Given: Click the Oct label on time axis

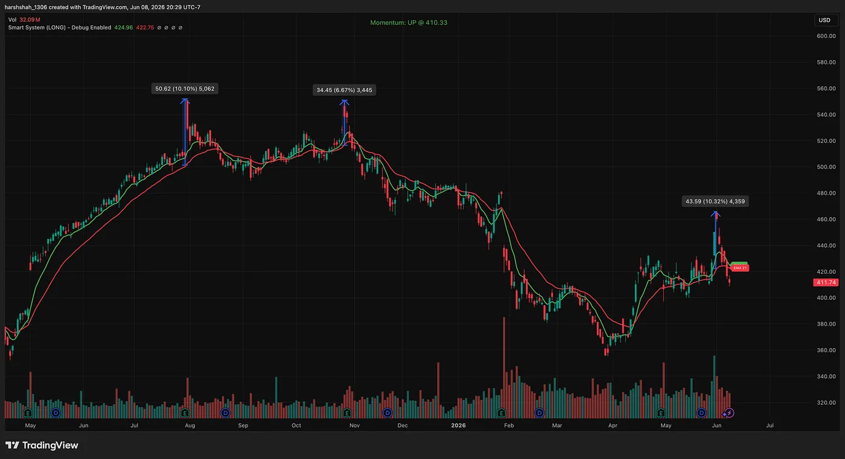Looking at the screenshot, I should pos(296,425).
